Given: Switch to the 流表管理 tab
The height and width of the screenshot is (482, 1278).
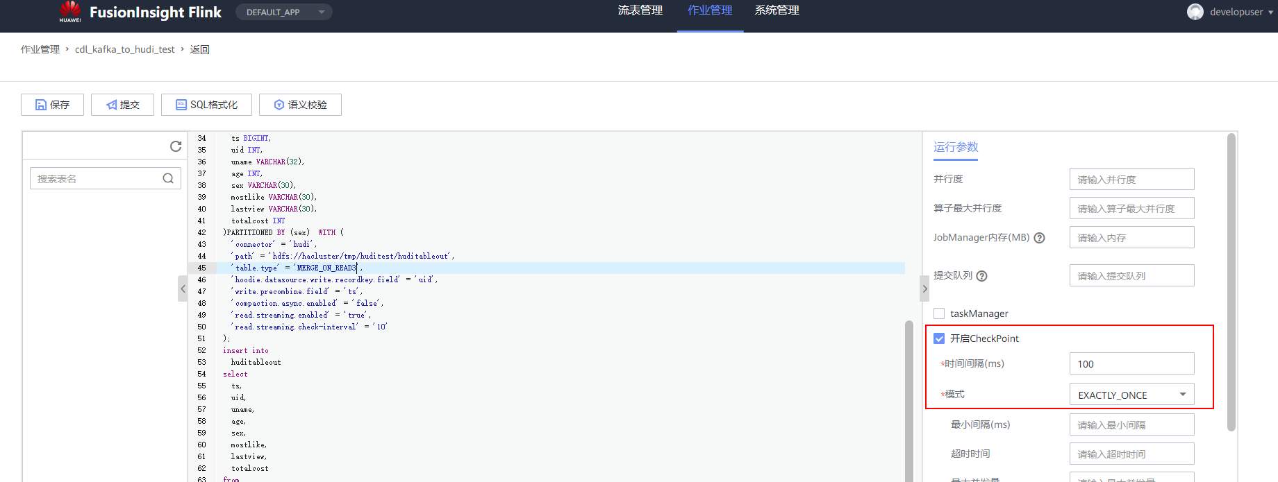Looking at the screenshot, I should [x=640, y=10].
